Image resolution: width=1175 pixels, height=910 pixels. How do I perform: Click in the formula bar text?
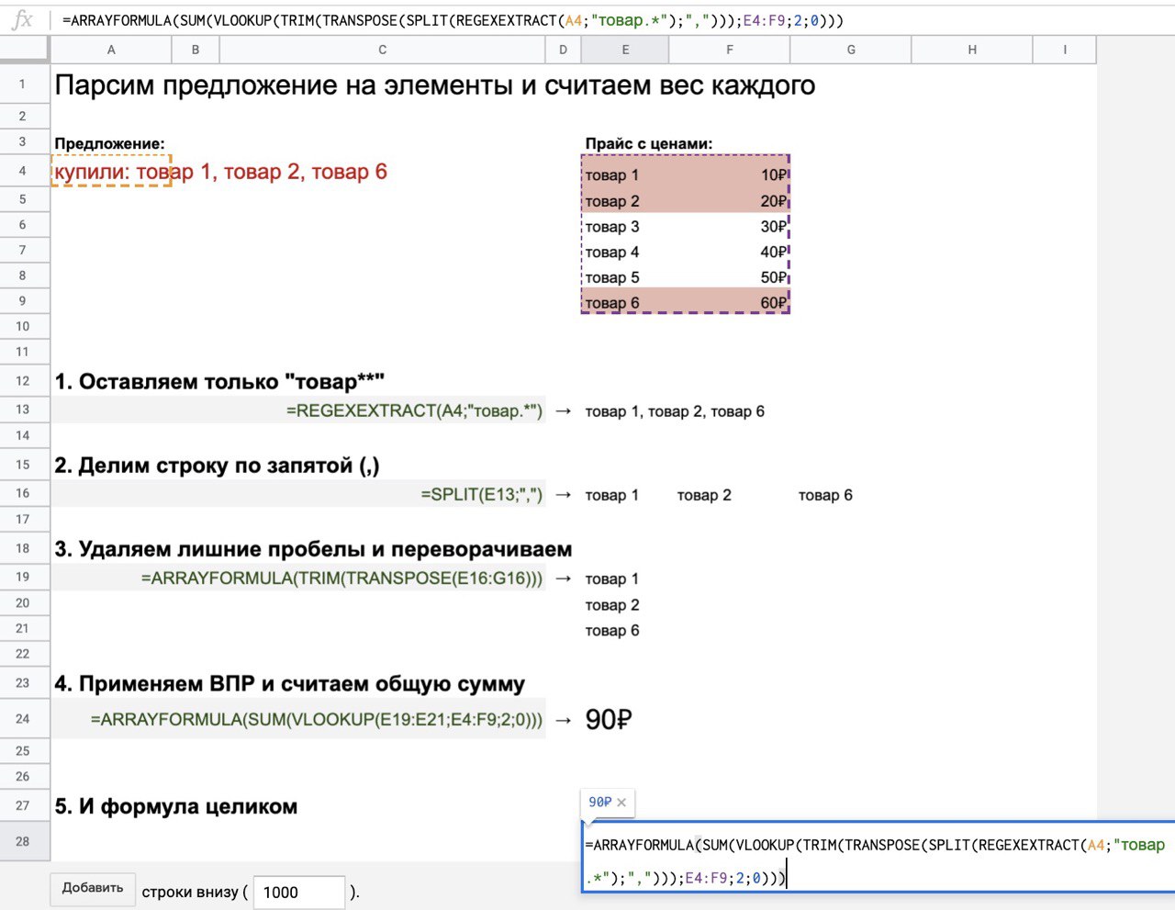tap(453, 20)
